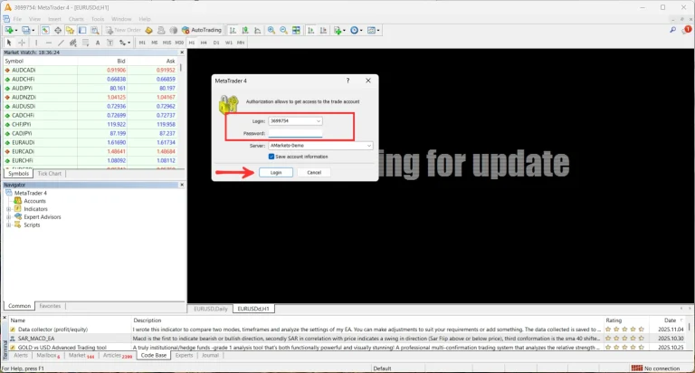Select the Fibonacci Retracement tool
Image resolution: width=695 pixels, height=373 pixels.
[86, 43]
